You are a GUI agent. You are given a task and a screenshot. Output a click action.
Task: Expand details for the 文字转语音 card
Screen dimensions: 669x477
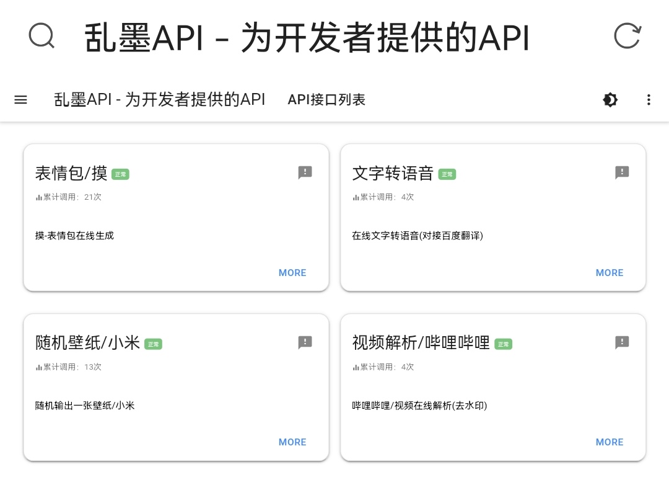(610, 273)
